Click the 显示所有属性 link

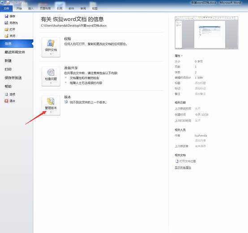[183, 168]
